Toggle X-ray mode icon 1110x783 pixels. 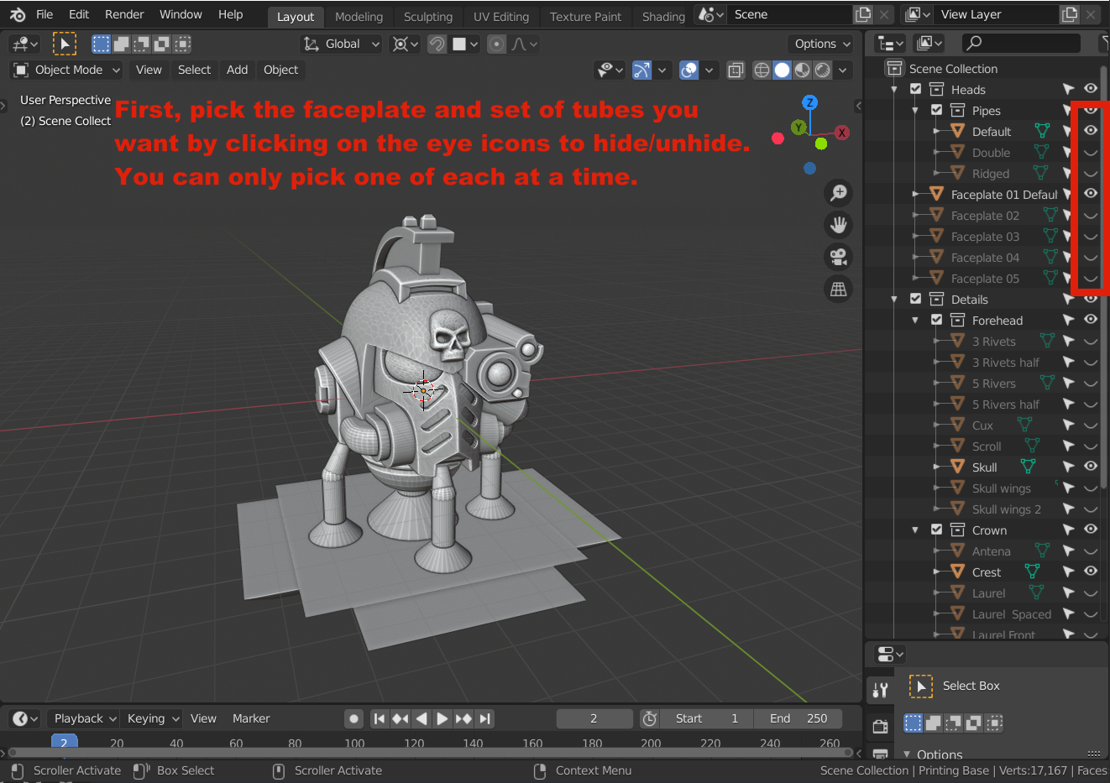tap(736, 70)
